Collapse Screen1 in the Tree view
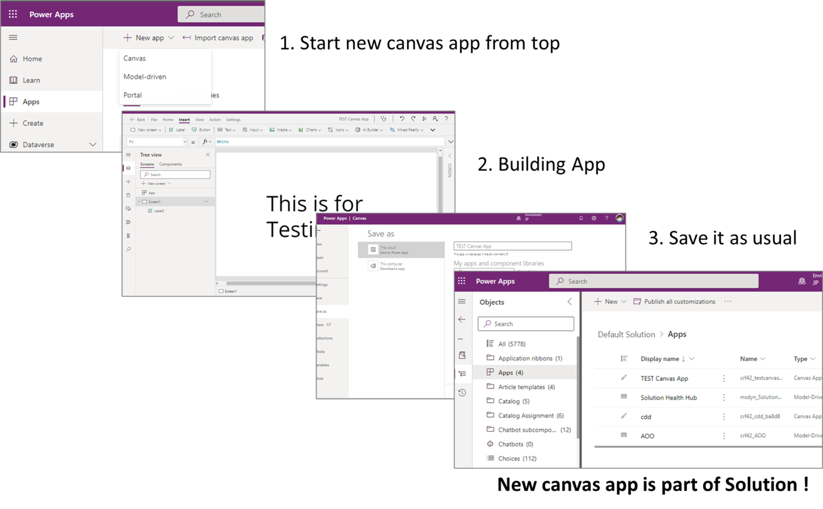Viewport: 823px width, 509px height. click(139, 202)
